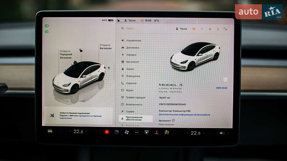Tap the unlock padlock above the car
This screenshot has width=287, height=161.
pos(81,50)
